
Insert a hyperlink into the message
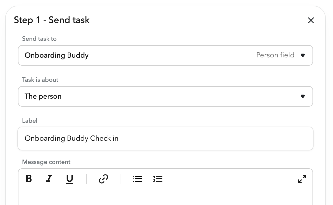coord(103,179)
